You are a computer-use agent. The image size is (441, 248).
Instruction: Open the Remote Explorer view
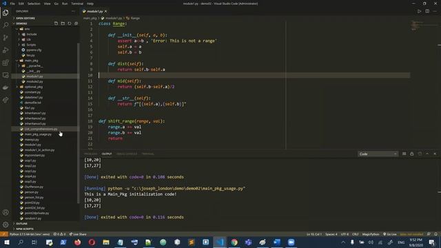pos(6,75)
